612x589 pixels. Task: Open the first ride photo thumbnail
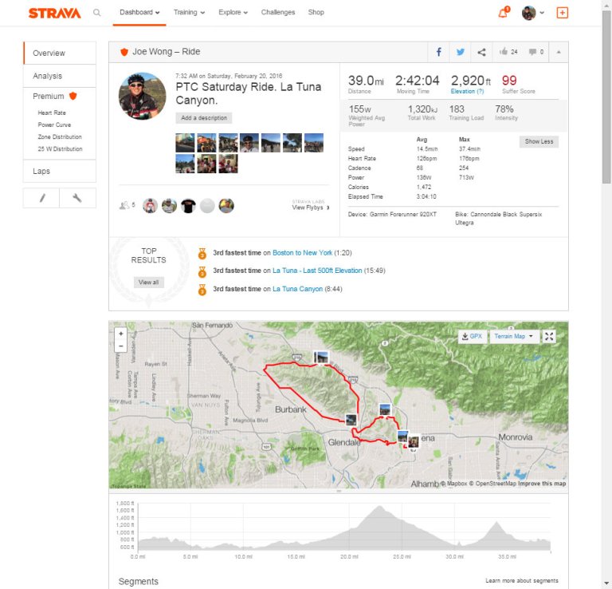tap(185, 143)
